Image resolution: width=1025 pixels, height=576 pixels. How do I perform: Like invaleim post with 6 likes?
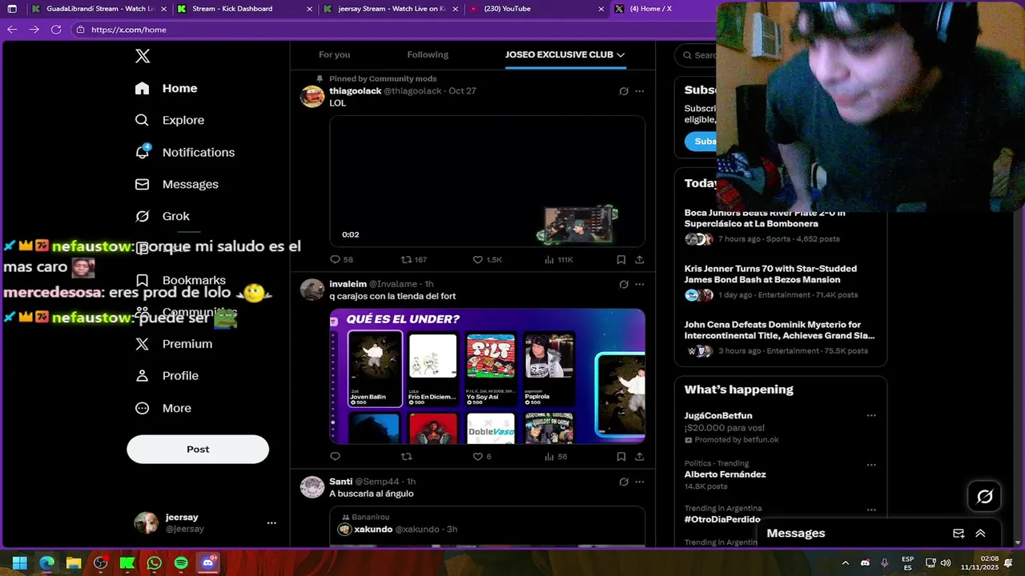pyautogui.click(x=481, y=457)
